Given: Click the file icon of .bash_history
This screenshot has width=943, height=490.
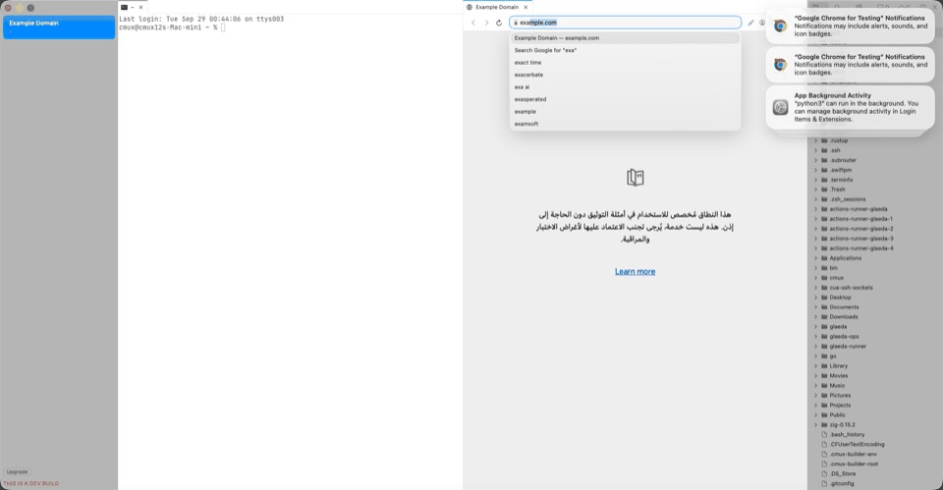Looking at the screenshot, I should tap(824, 434).
